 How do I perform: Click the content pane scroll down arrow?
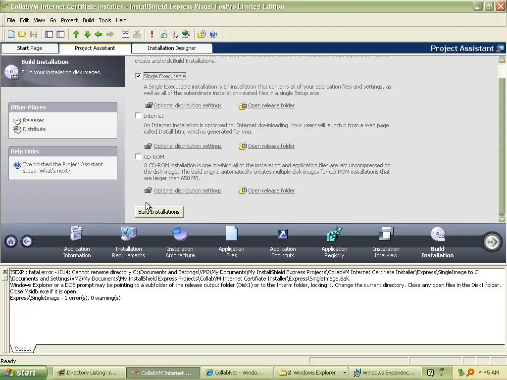coord(502,219)
